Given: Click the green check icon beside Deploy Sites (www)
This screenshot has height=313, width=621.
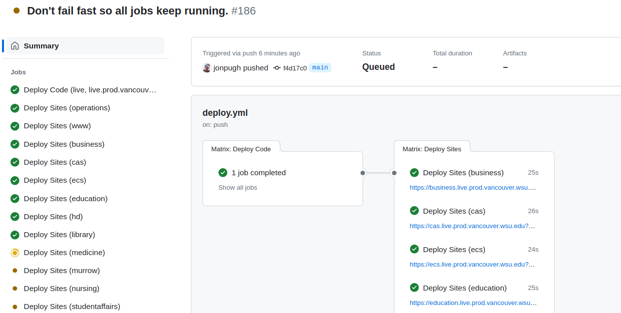Looking at the screenshot, I should click(14, 126).
